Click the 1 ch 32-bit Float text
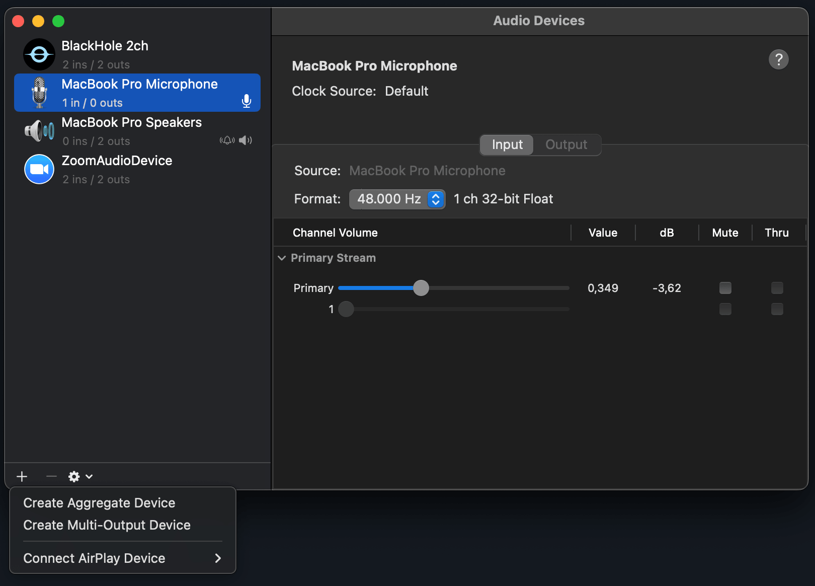This screenshot has height=586, width=815. [x=503, y=199]
